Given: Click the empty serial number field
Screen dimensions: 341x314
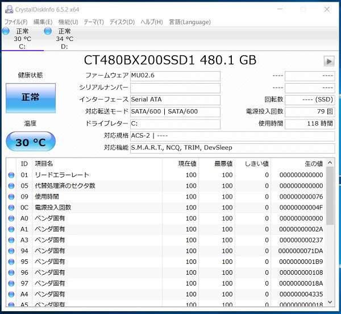Looking at the screenshot, I should tap(175, 88).
